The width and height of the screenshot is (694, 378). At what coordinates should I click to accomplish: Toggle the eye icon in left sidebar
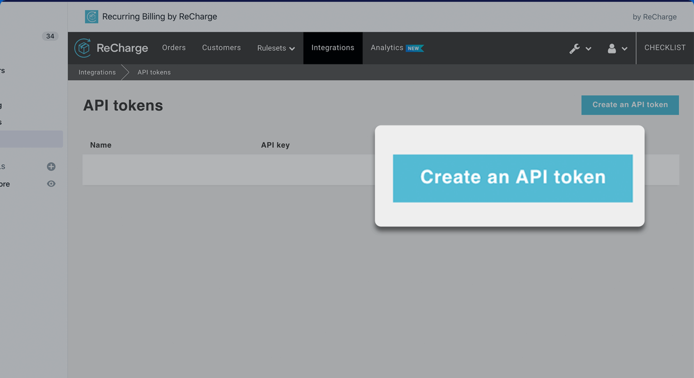click(51, 184)
